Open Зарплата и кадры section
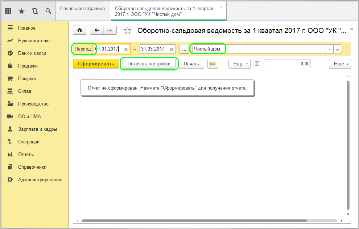359x229 pixels. (x=37, y=129)
